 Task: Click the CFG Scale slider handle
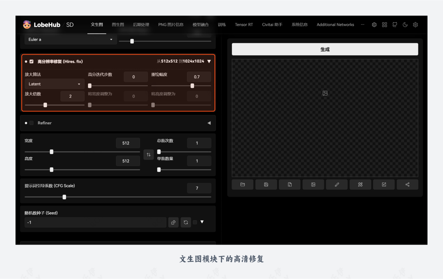tap(64, 197)
